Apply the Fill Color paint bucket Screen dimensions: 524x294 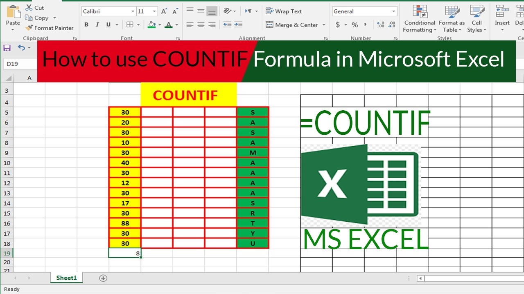pyautogui.click(x=152, y=25)
